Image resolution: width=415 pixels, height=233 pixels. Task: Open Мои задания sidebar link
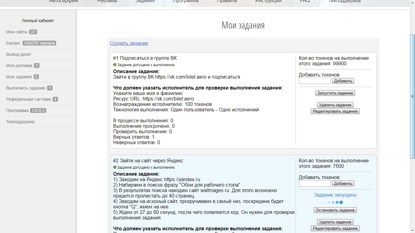click(x=38, y=77)
